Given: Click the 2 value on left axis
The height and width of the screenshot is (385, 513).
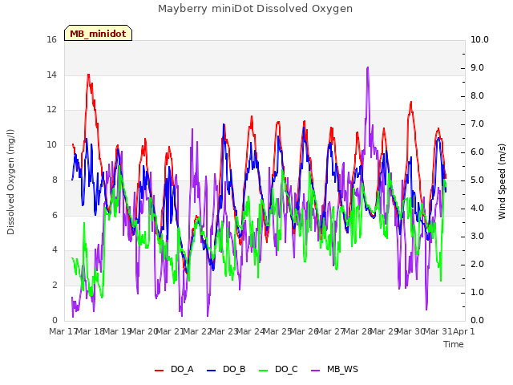Looking at the screenshot, I should point(55,286).
